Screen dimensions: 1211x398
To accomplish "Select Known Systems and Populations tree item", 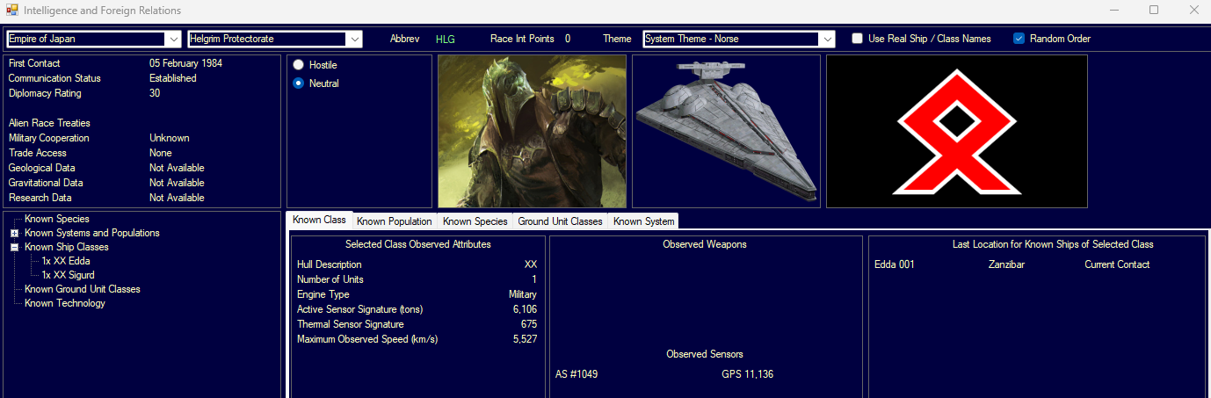I will click(x=92, y=233).
